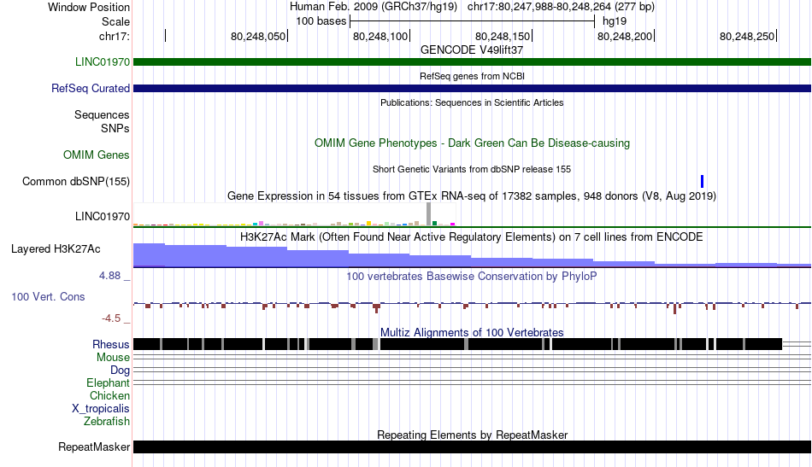Click the RefSeq genes from NCBI title
The height and width of the screenshot is (467, 812).
pos(472,77)
